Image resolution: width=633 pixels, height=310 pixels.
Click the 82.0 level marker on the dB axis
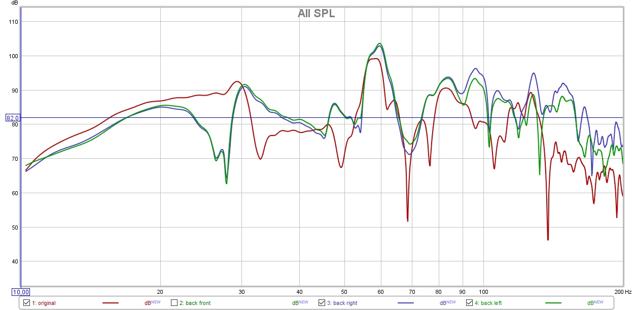point(12,118)
